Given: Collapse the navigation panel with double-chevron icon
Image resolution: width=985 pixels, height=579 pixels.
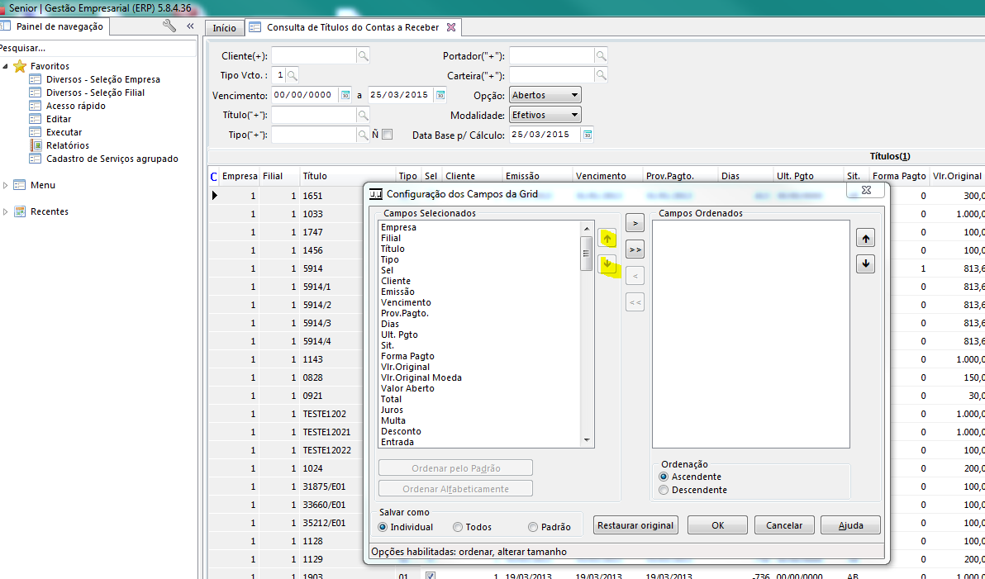Looking at the screenshot, I should [189, 26].
